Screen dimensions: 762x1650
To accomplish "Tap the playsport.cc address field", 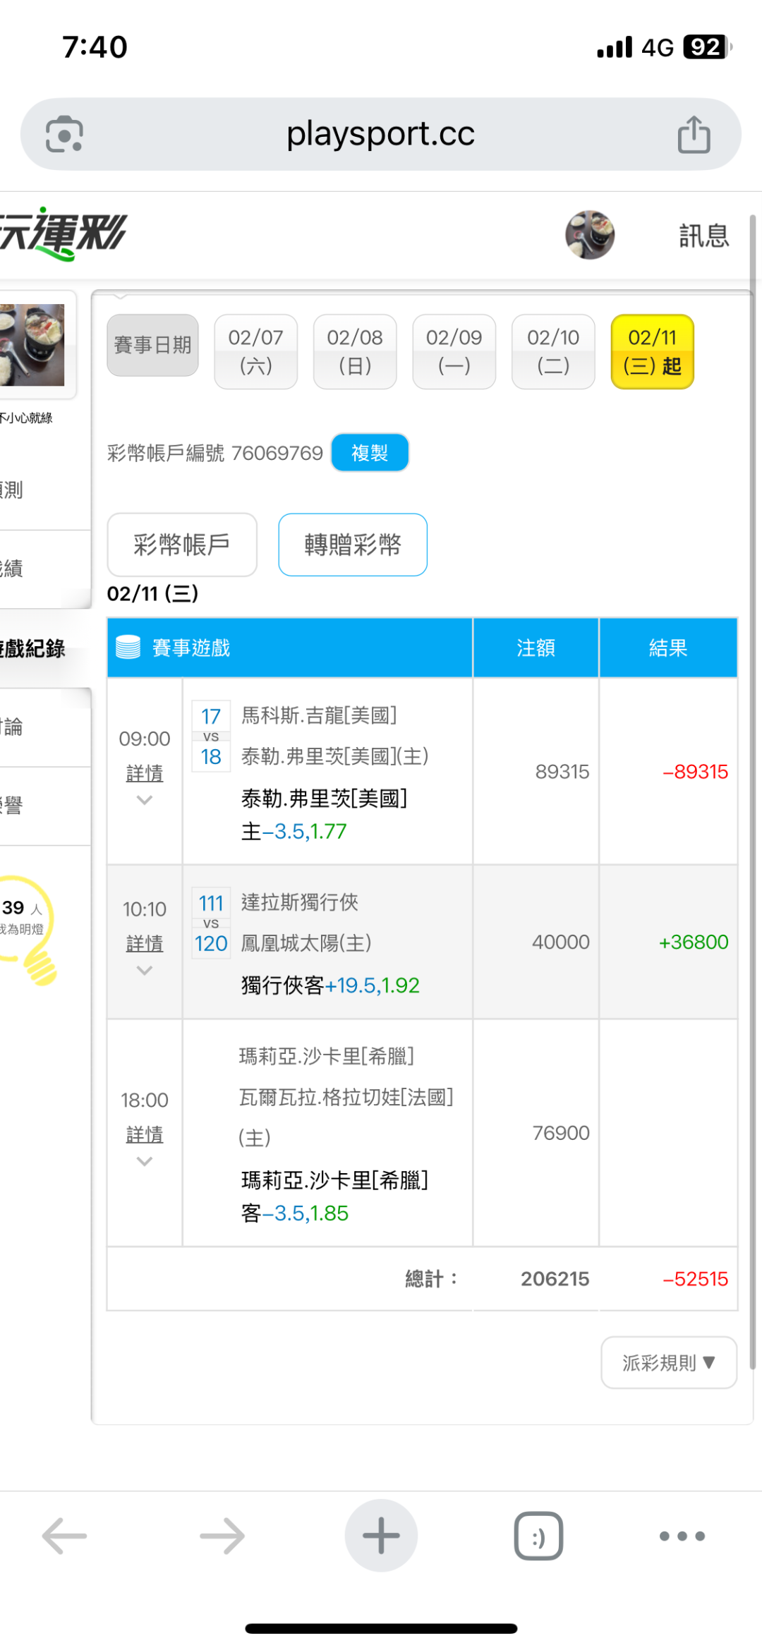I will [381, 134].
